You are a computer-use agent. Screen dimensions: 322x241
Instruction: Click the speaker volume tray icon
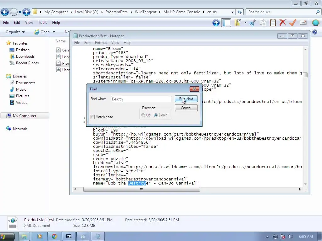(290, 237)
